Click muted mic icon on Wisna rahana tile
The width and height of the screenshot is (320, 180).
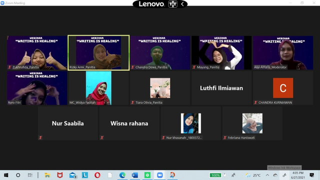pos(102,138)
